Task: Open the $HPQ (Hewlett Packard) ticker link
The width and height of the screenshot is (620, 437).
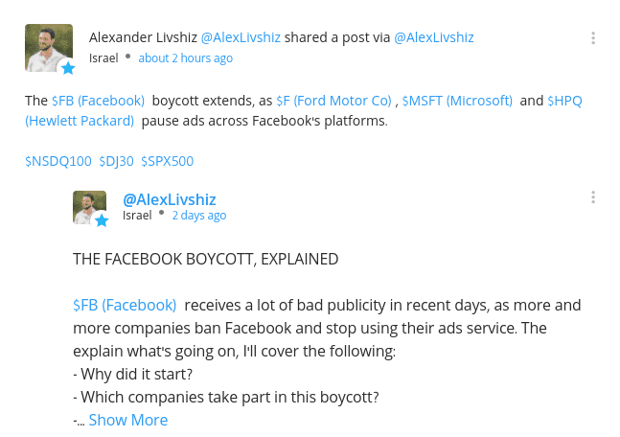Action: [x=564, y=101]
